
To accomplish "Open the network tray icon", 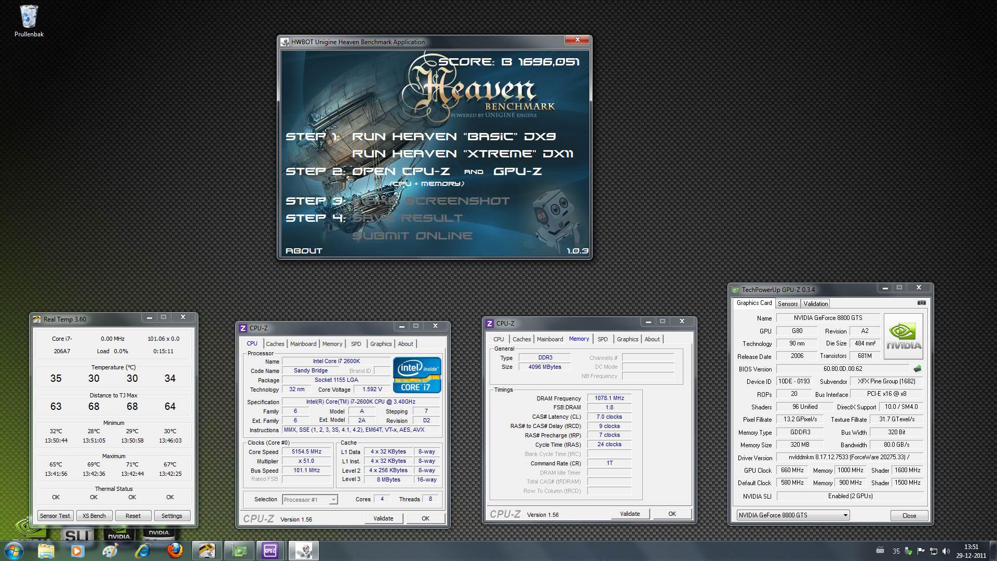I will 933,551.
